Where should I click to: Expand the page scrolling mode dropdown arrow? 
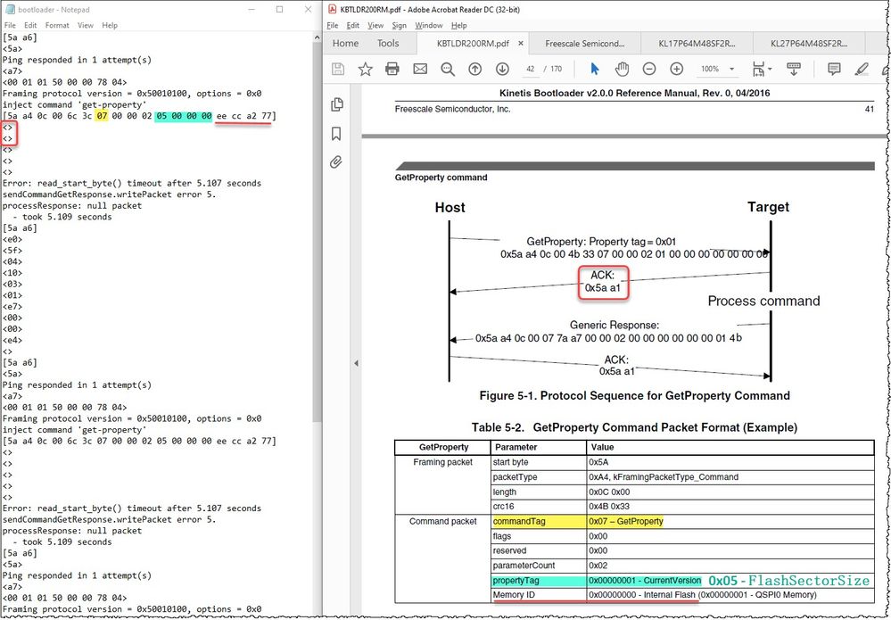click(x=769, y=69)
